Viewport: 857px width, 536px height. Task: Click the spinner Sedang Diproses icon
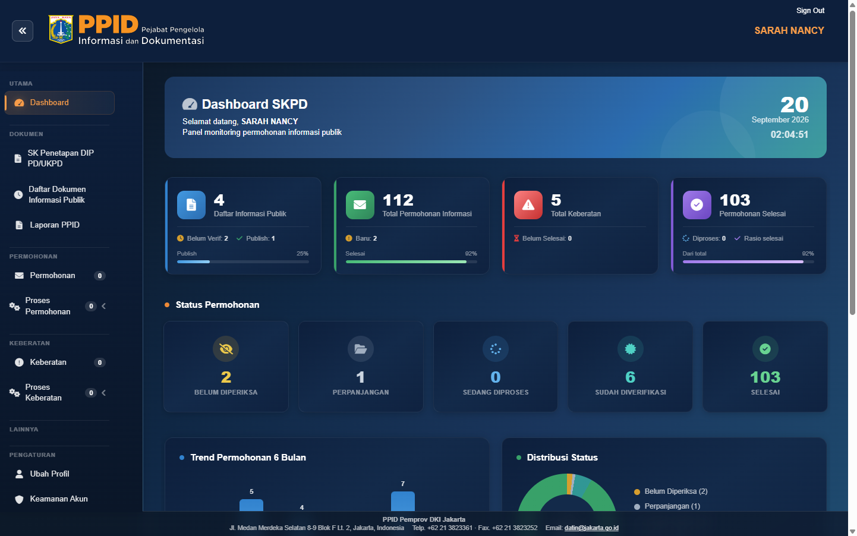[496, 349]
